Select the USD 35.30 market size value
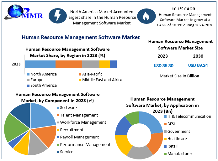 coord(163,66)
